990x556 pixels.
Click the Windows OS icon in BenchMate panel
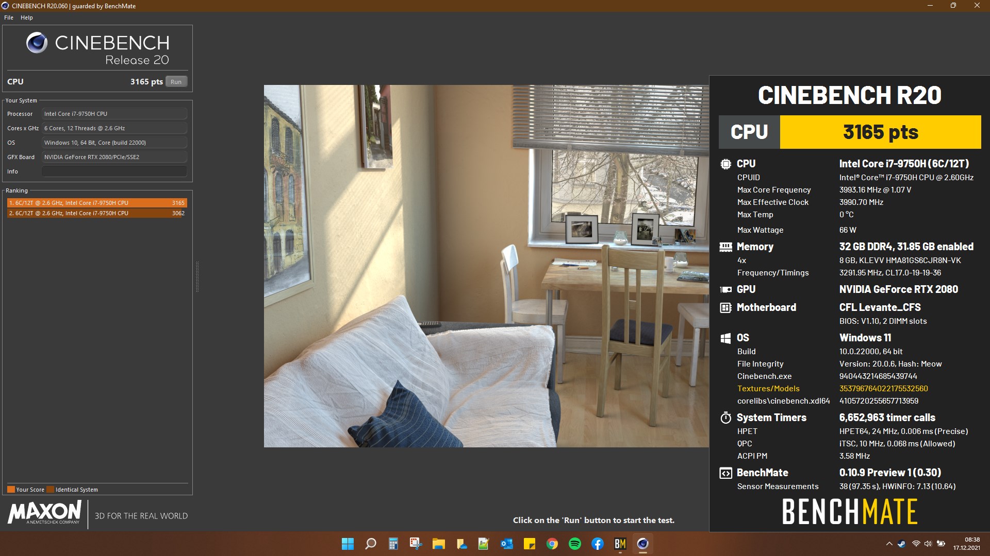click(725, 338)
